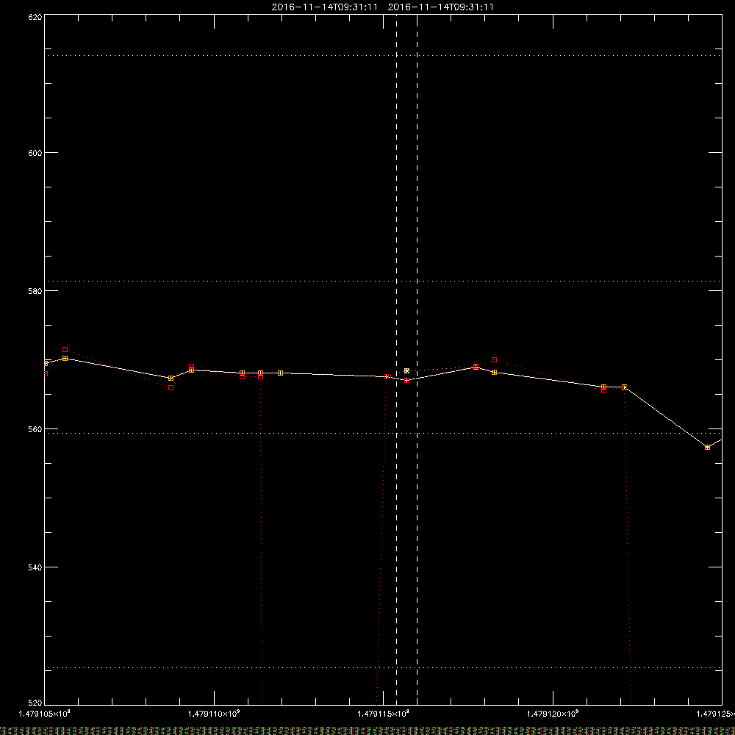Select the last orange data point near 557
Screen dimensions: 735x735
707,447
